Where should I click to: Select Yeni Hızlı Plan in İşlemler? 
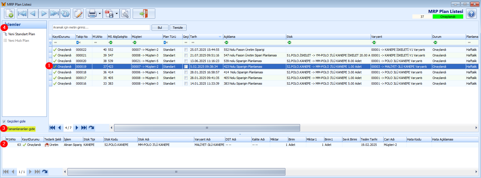tap(18, 41)
